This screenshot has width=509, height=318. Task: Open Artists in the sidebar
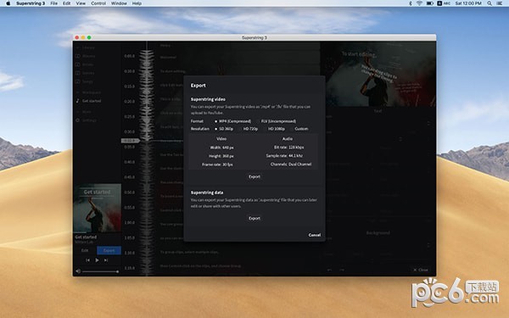pos(85,64)
